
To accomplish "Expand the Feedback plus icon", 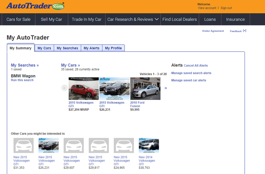I will (244, 31).
